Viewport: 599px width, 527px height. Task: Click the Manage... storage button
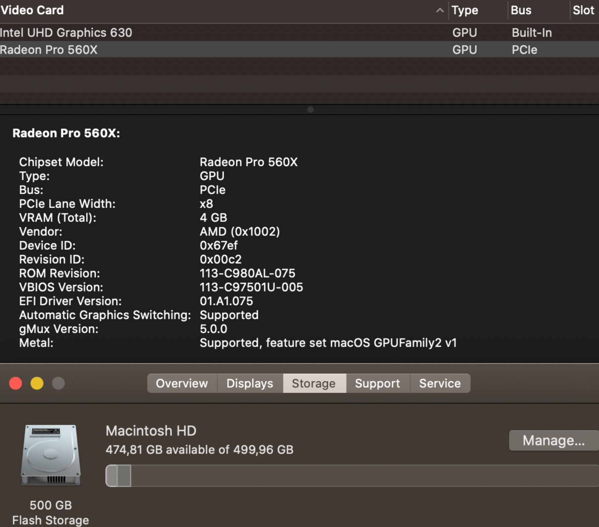coord(554,440)
